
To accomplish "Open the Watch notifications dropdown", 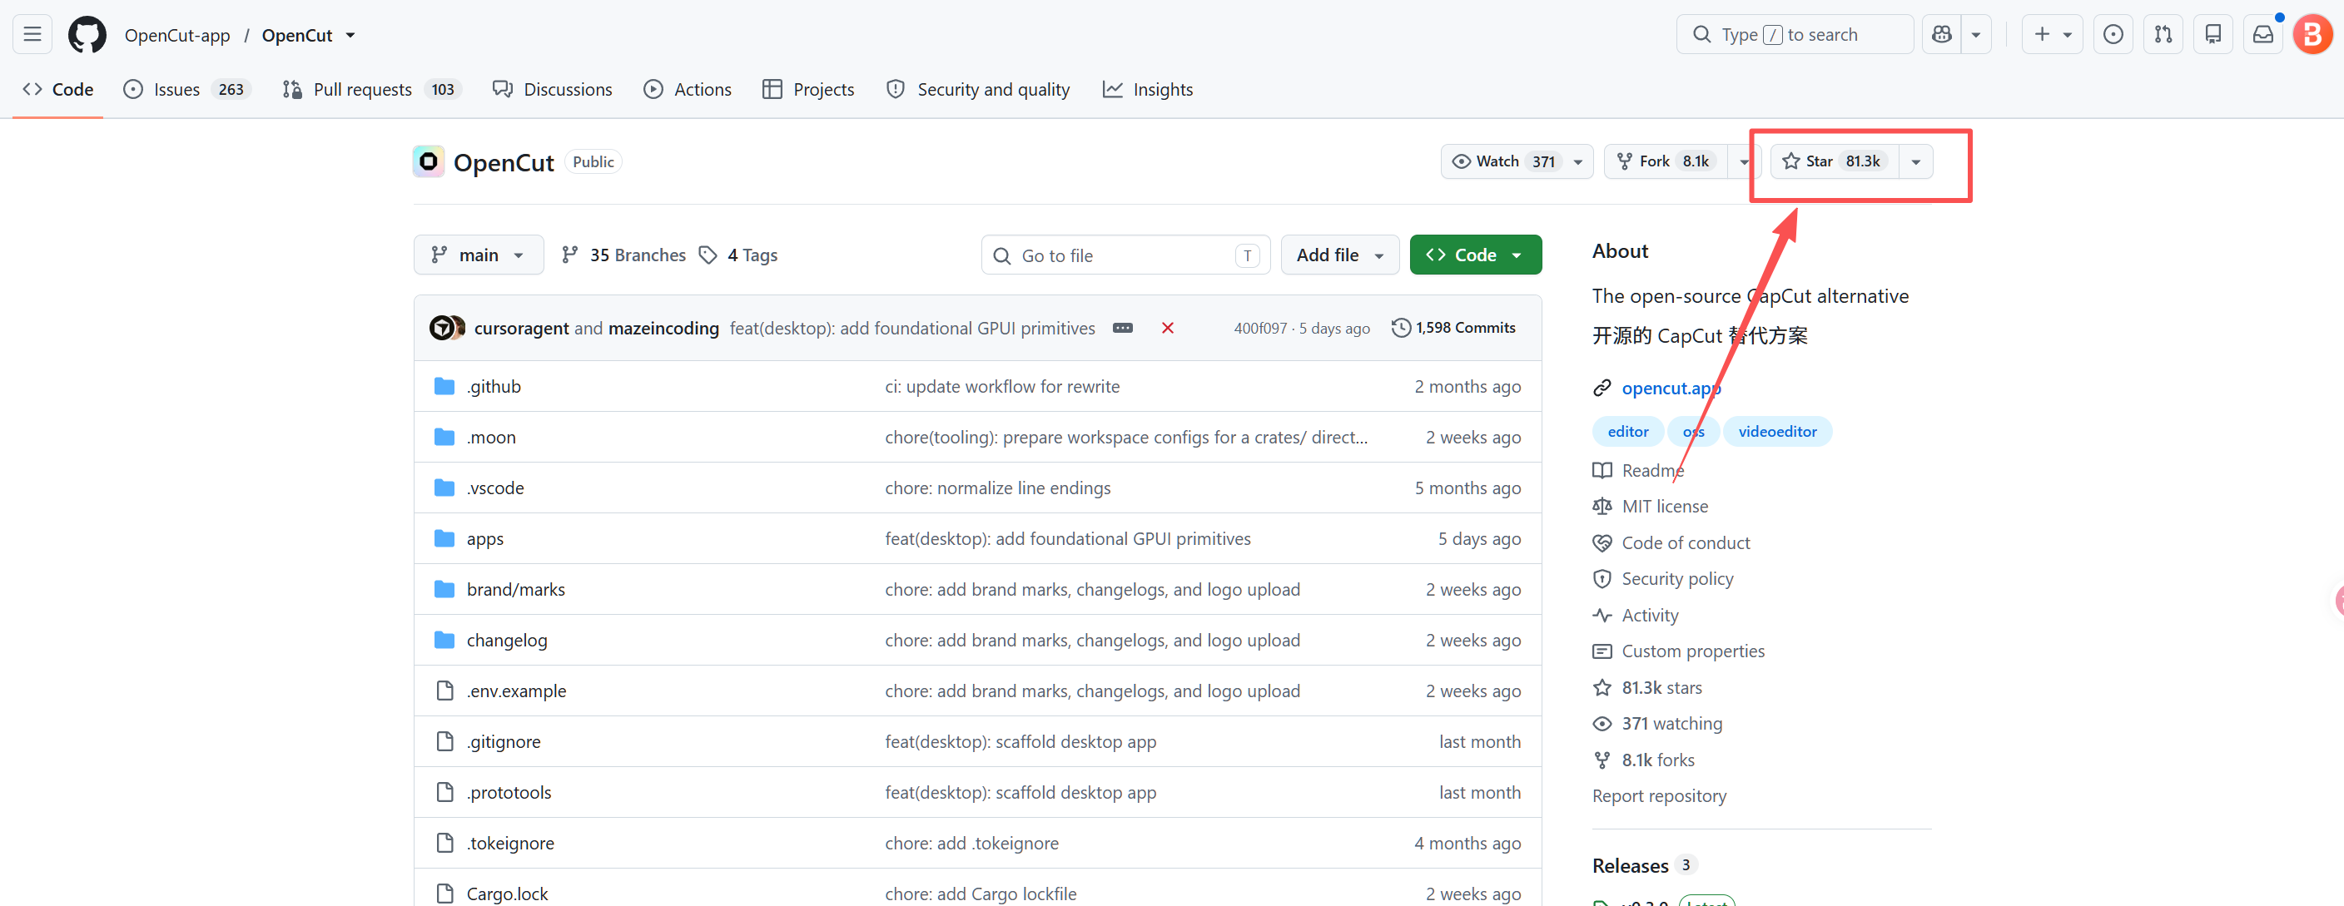I will [1517, 162].
